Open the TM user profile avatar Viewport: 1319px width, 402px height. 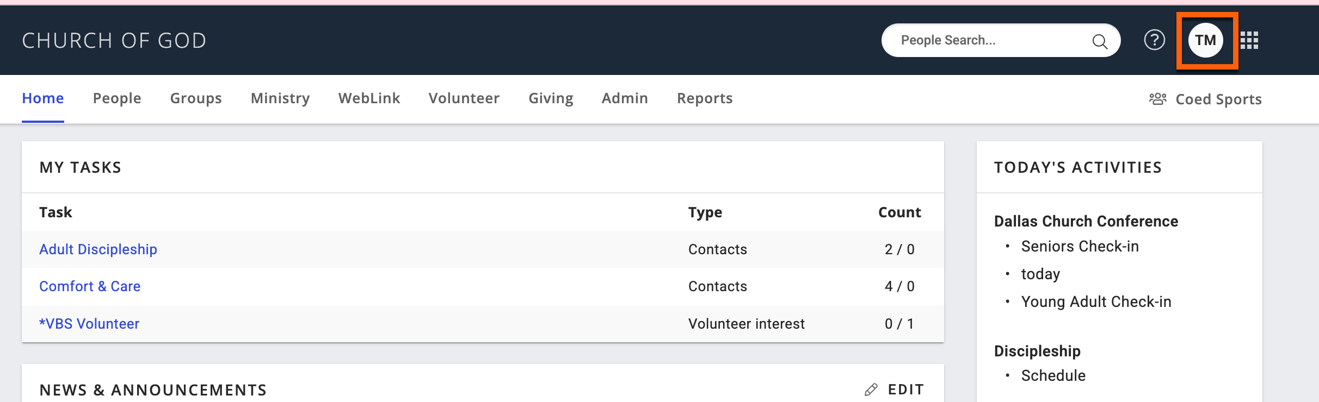(x=1206, y=40)
